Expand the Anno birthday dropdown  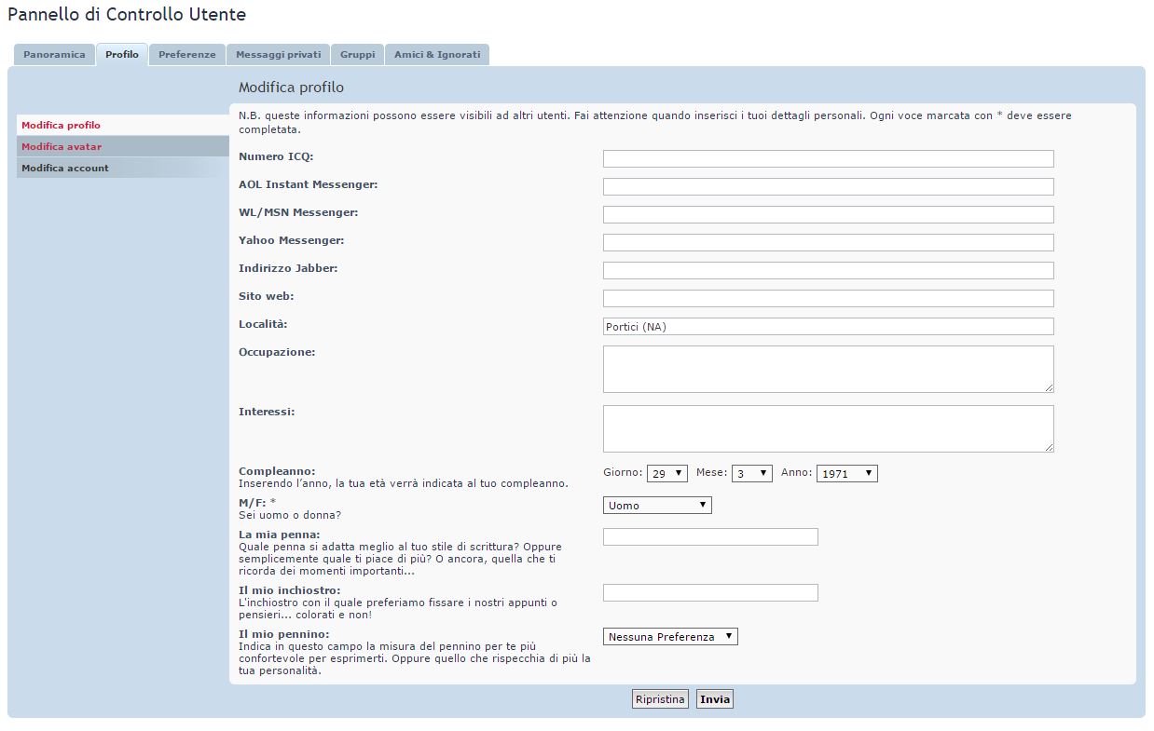[x=846, y=474]
